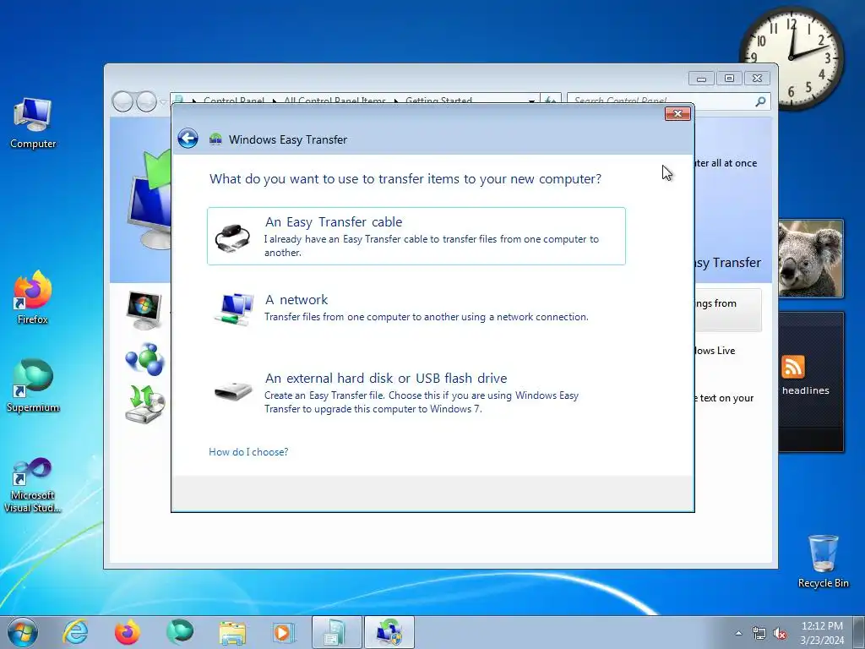Screen dimensions: 865x649
Task: Open Windows Media Player from the taskbar
Action: tap(284, 632)
